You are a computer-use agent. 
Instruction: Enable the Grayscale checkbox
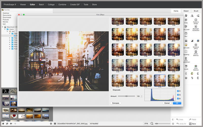[x=112, y=90]
